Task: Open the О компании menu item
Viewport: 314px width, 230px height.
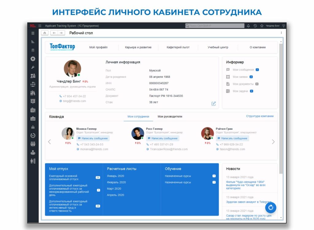Action: (258, 47)
